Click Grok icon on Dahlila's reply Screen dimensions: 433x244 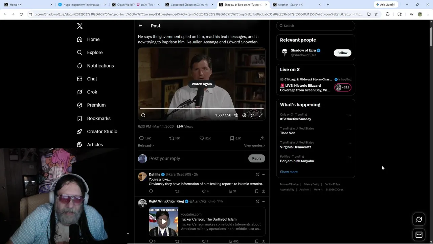tap(257, 175)
